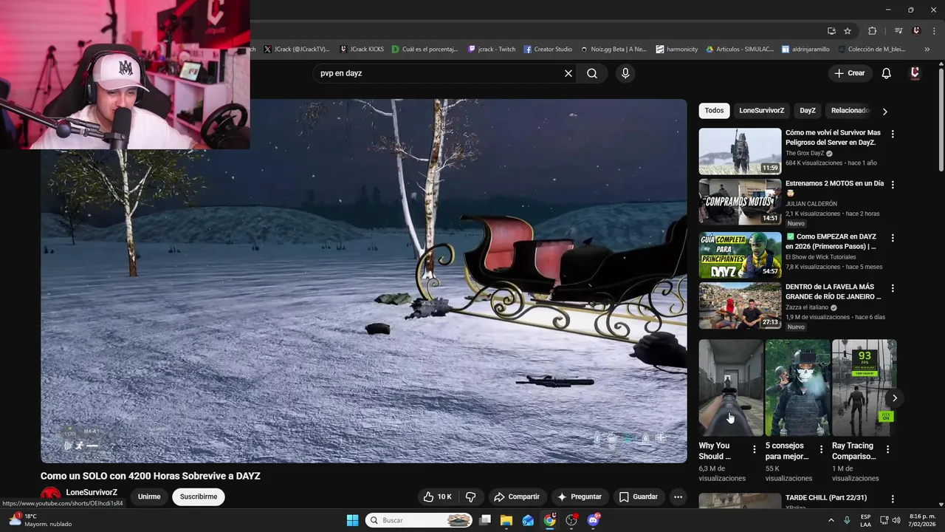Viewport: 945px width, 532px height.
Task: Open options for Estrenamos 2 MOTOS video
Action: (x=893, y=185)
